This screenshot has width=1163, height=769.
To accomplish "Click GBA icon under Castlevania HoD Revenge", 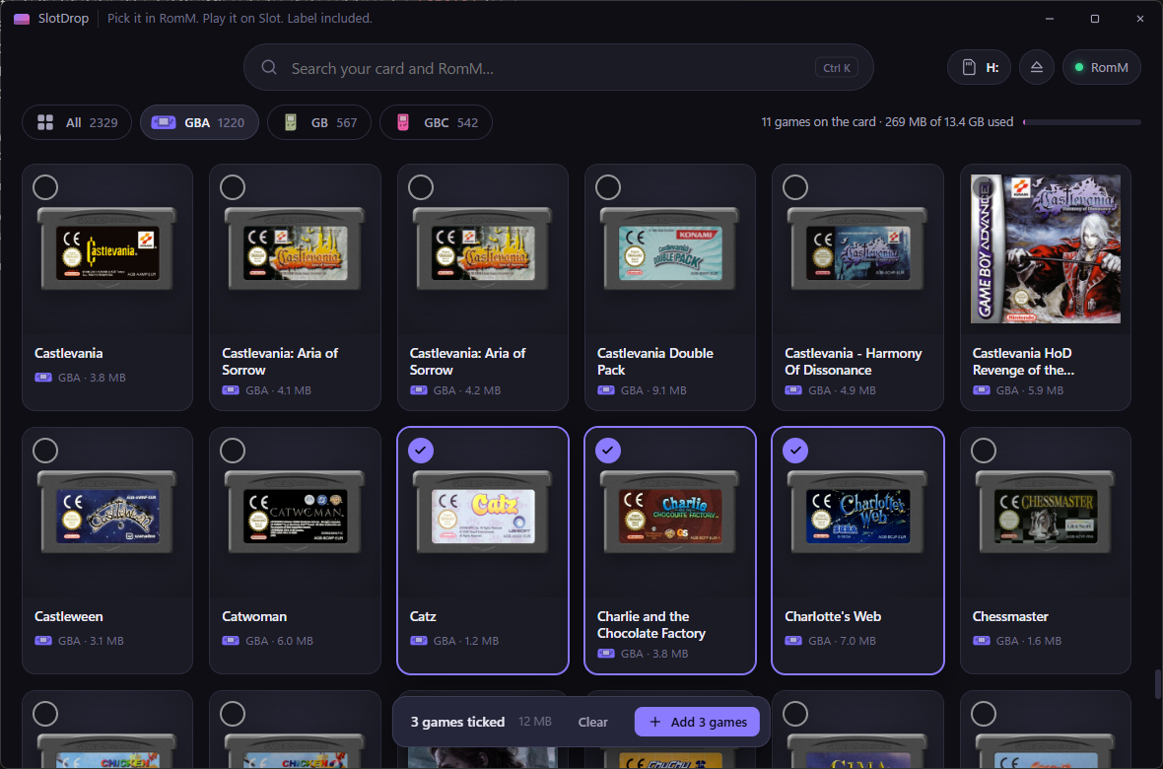I will (x=982, y=390).
